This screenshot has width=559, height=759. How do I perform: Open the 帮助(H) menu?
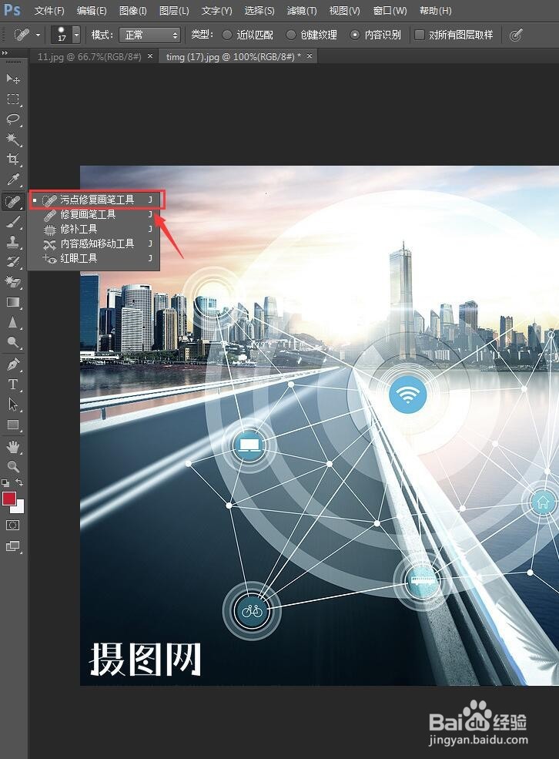[435, 10]
